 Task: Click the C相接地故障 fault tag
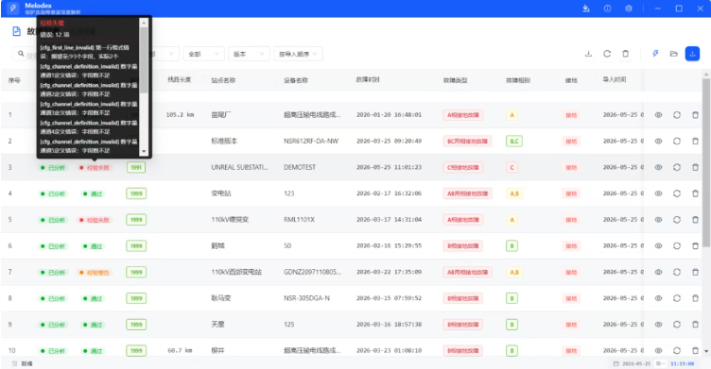pyautogui.click(x=463, y=168)
